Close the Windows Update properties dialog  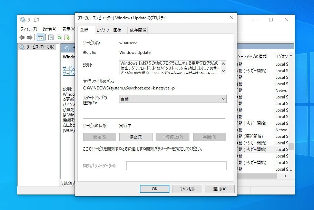click(x=232, y=18)
